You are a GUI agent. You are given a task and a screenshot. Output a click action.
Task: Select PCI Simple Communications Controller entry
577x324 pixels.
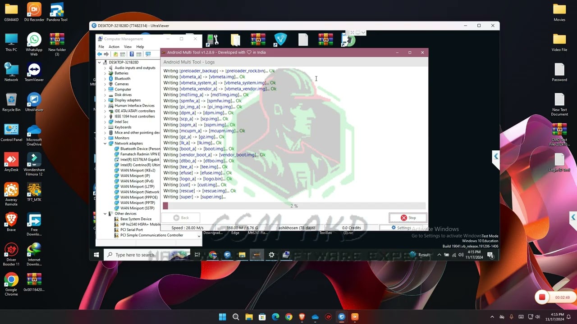coord(151,235)
